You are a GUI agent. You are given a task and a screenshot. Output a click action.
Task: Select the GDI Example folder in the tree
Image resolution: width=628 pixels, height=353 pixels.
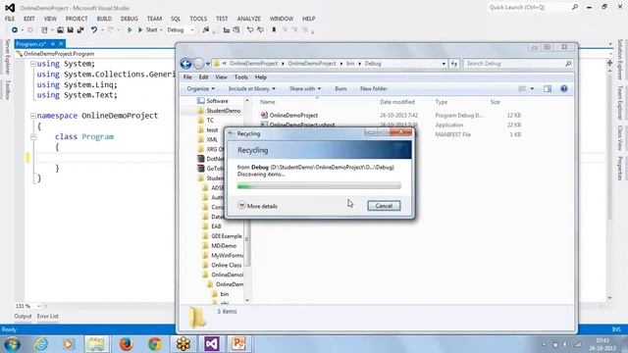(x=227, y=236)
